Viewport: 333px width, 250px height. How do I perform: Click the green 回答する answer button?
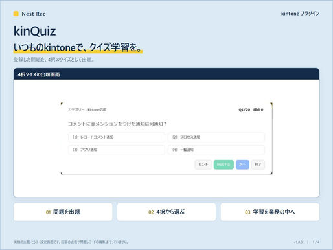click(224, 165)
